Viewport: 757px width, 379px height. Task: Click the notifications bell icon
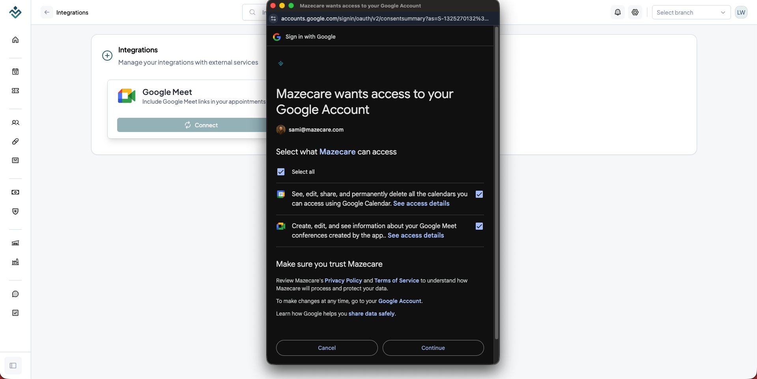coord(618,12)
